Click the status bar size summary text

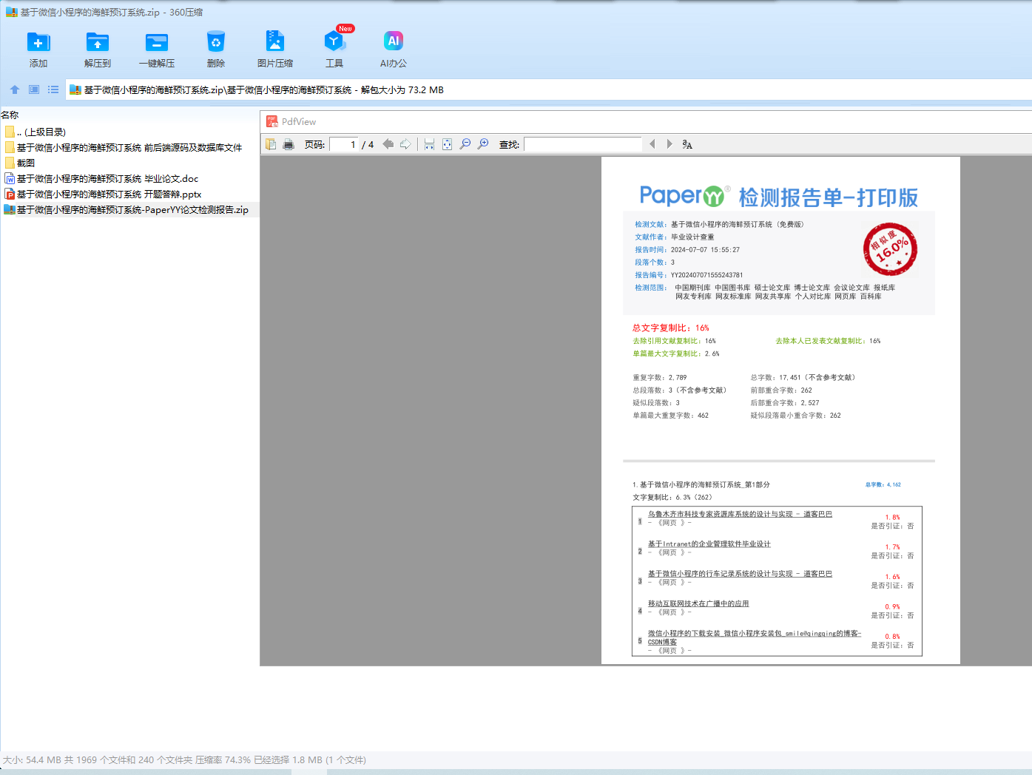(x=184, y=759)
